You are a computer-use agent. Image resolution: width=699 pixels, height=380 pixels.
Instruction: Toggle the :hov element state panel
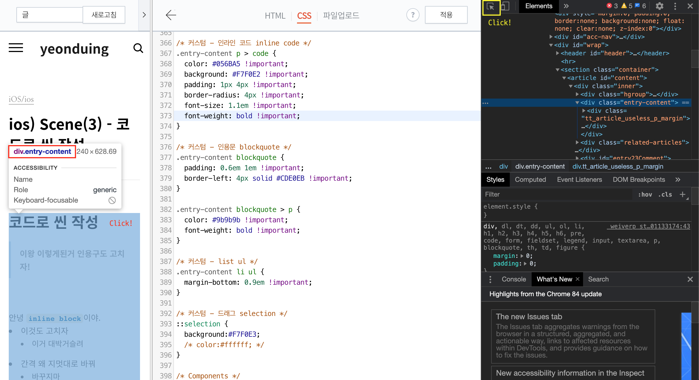(645, 194)
